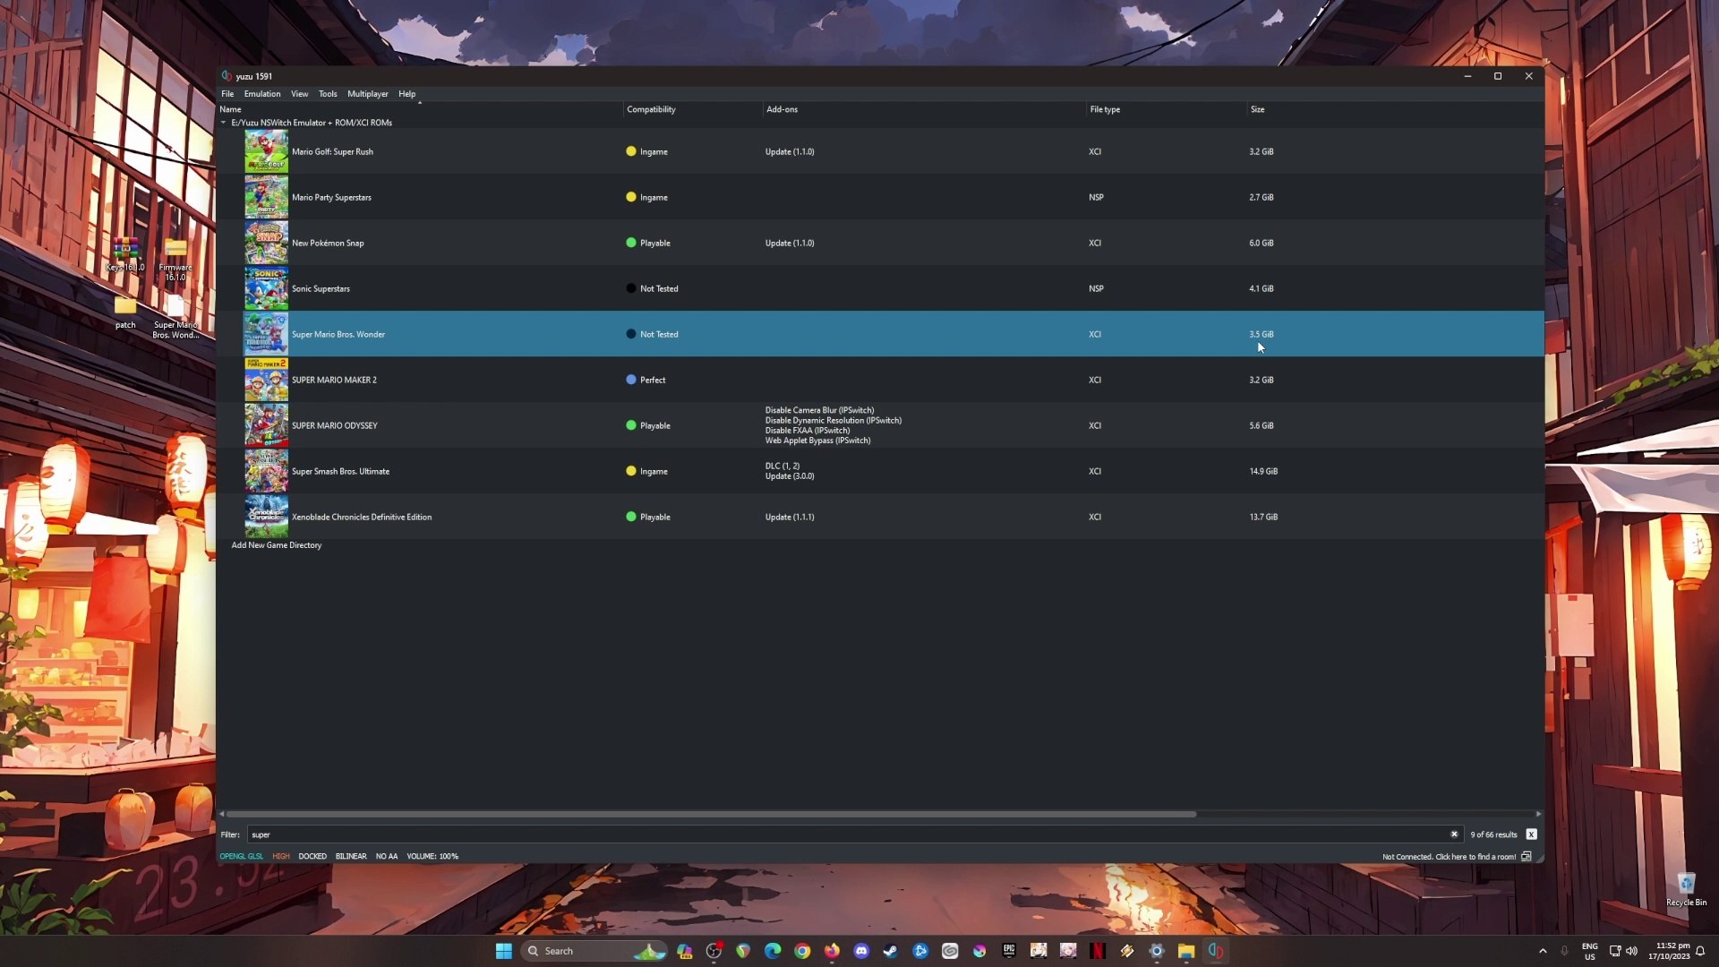
Task: Toggle the DOCKED mode status button
Action: point(312,856)
